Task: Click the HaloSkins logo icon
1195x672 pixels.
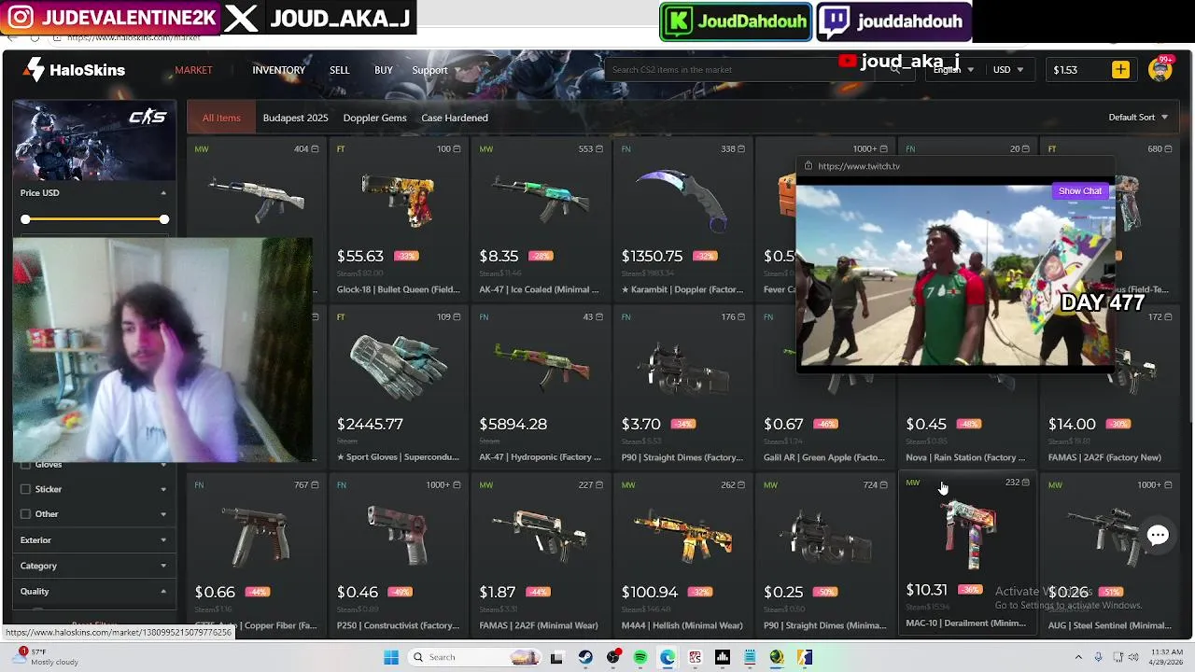Action: tap(35, 69)
